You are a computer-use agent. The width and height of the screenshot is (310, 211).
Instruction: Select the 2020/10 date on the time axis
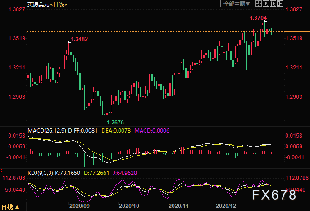point(128,205)
